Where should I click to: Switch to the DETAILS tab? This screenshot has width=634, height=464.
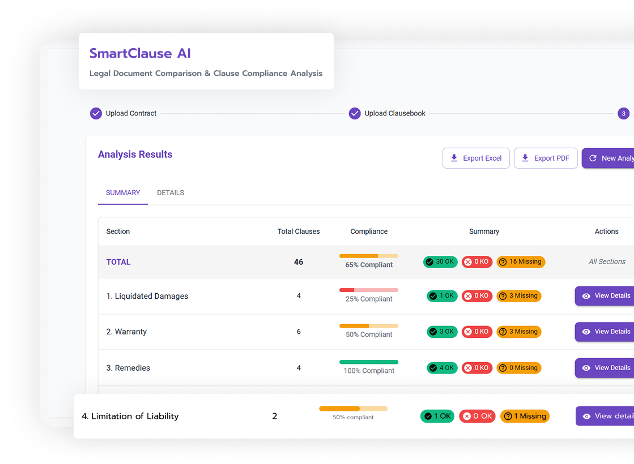[171, 192]
